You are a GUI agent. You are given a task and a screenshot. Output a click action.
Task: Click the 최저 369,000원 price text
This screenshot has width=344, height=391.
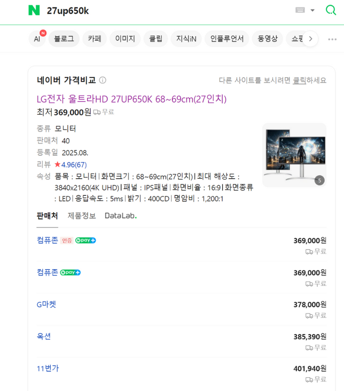click(64, 112)
